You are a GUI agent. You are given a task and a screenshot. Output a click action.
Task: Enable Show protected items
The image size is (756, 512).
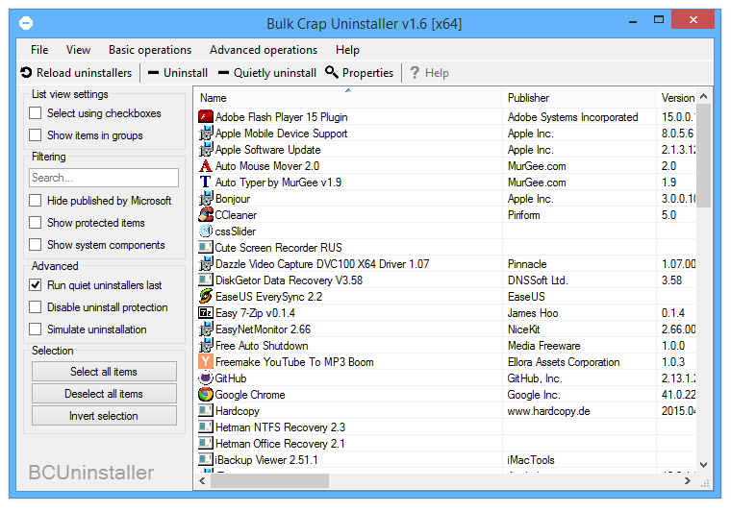pos(36,223)
